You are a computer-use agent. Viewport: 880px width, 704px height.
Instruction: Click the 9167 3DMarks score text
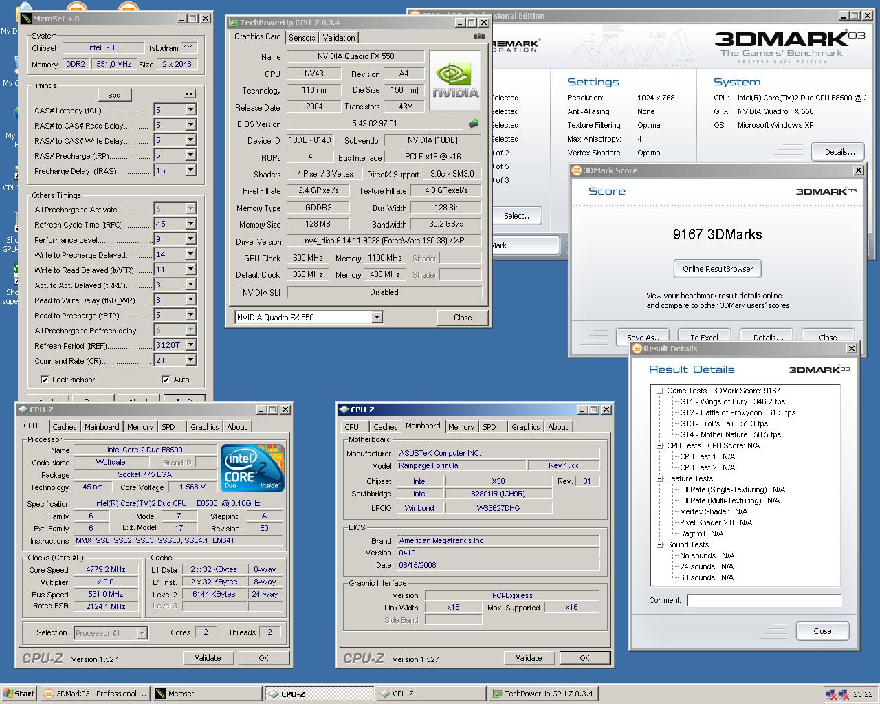(x=717, y=234)
